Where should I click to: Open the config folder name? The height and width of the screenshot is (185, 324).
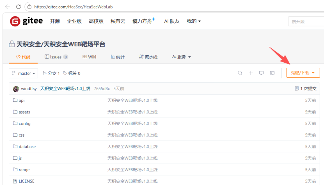[25, 123]
